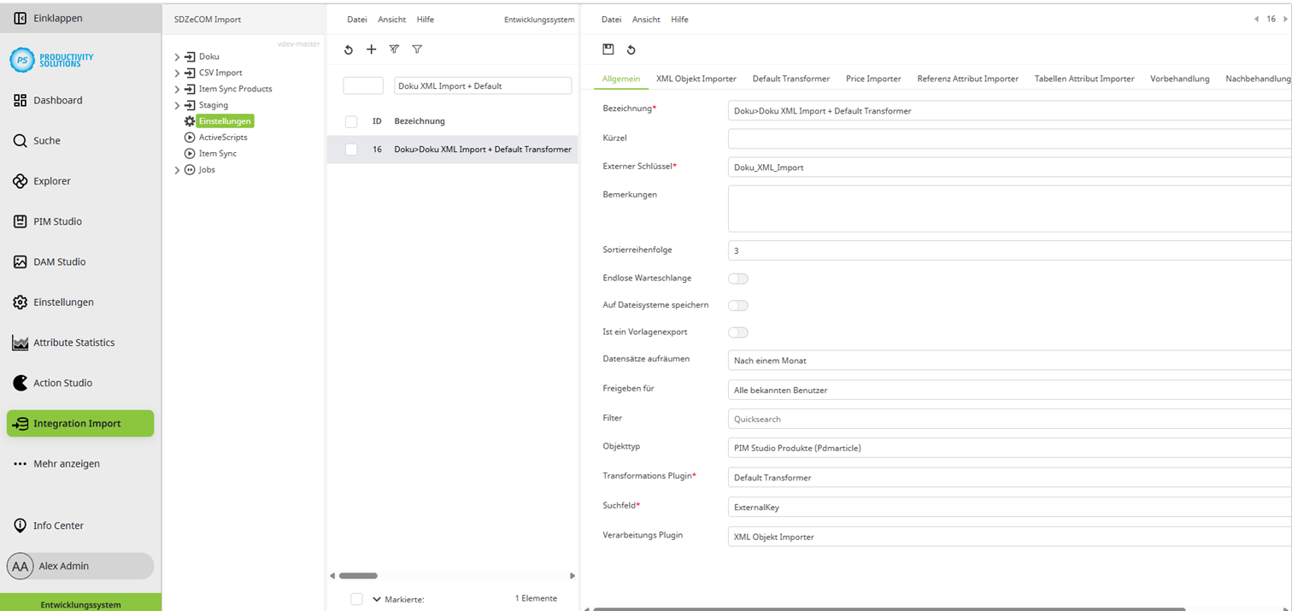Click the Bezeichnung input field
This screenshot has width=1292, height=611.
tap(1009, 111)
